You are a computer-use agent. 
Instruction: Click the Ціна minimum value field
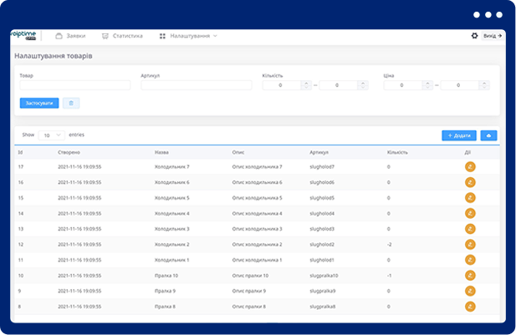point(402,85)
